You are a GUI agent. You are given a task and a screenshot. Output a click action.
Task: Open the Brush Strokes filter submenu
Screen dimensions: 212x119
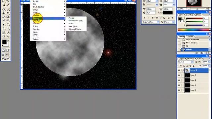point(48,7)
